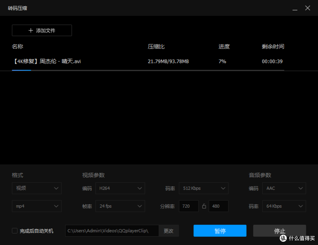Click the 剩余时间 column header
This screenshot has height=245, width=318.
coord(273,46)
